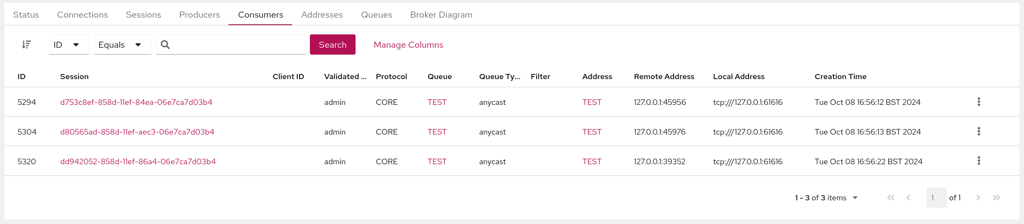Click the sort order icon
Viewport: 1024px width, 224px height.
(x=26, y=44)
